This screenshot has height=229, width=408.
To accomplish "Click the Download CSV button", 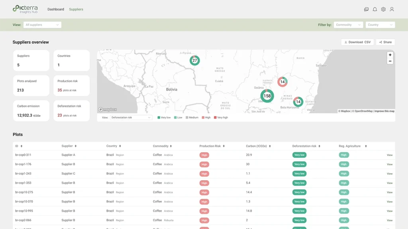I will [357, 42].
